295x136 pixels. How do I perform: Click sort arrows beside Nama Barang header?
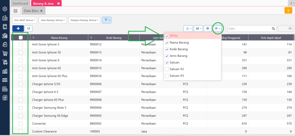(x=34, y=38)
